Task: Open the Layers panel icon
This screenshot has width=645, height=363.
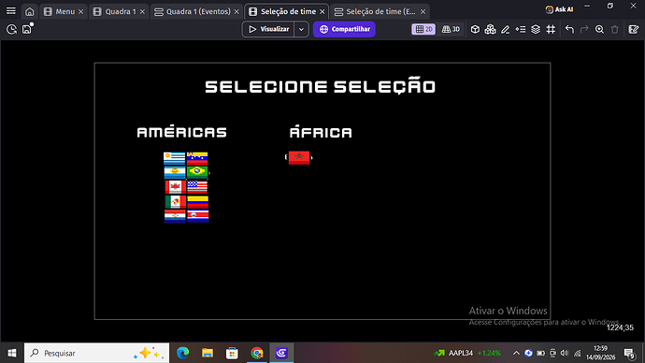Action: pos(536,29)
